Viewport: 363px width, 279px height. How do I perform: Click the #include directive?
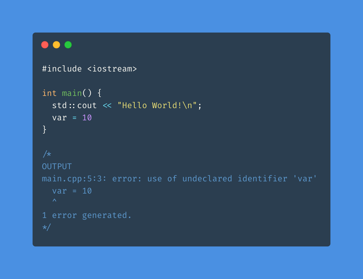pyautogui.click(x=62, y=69)
